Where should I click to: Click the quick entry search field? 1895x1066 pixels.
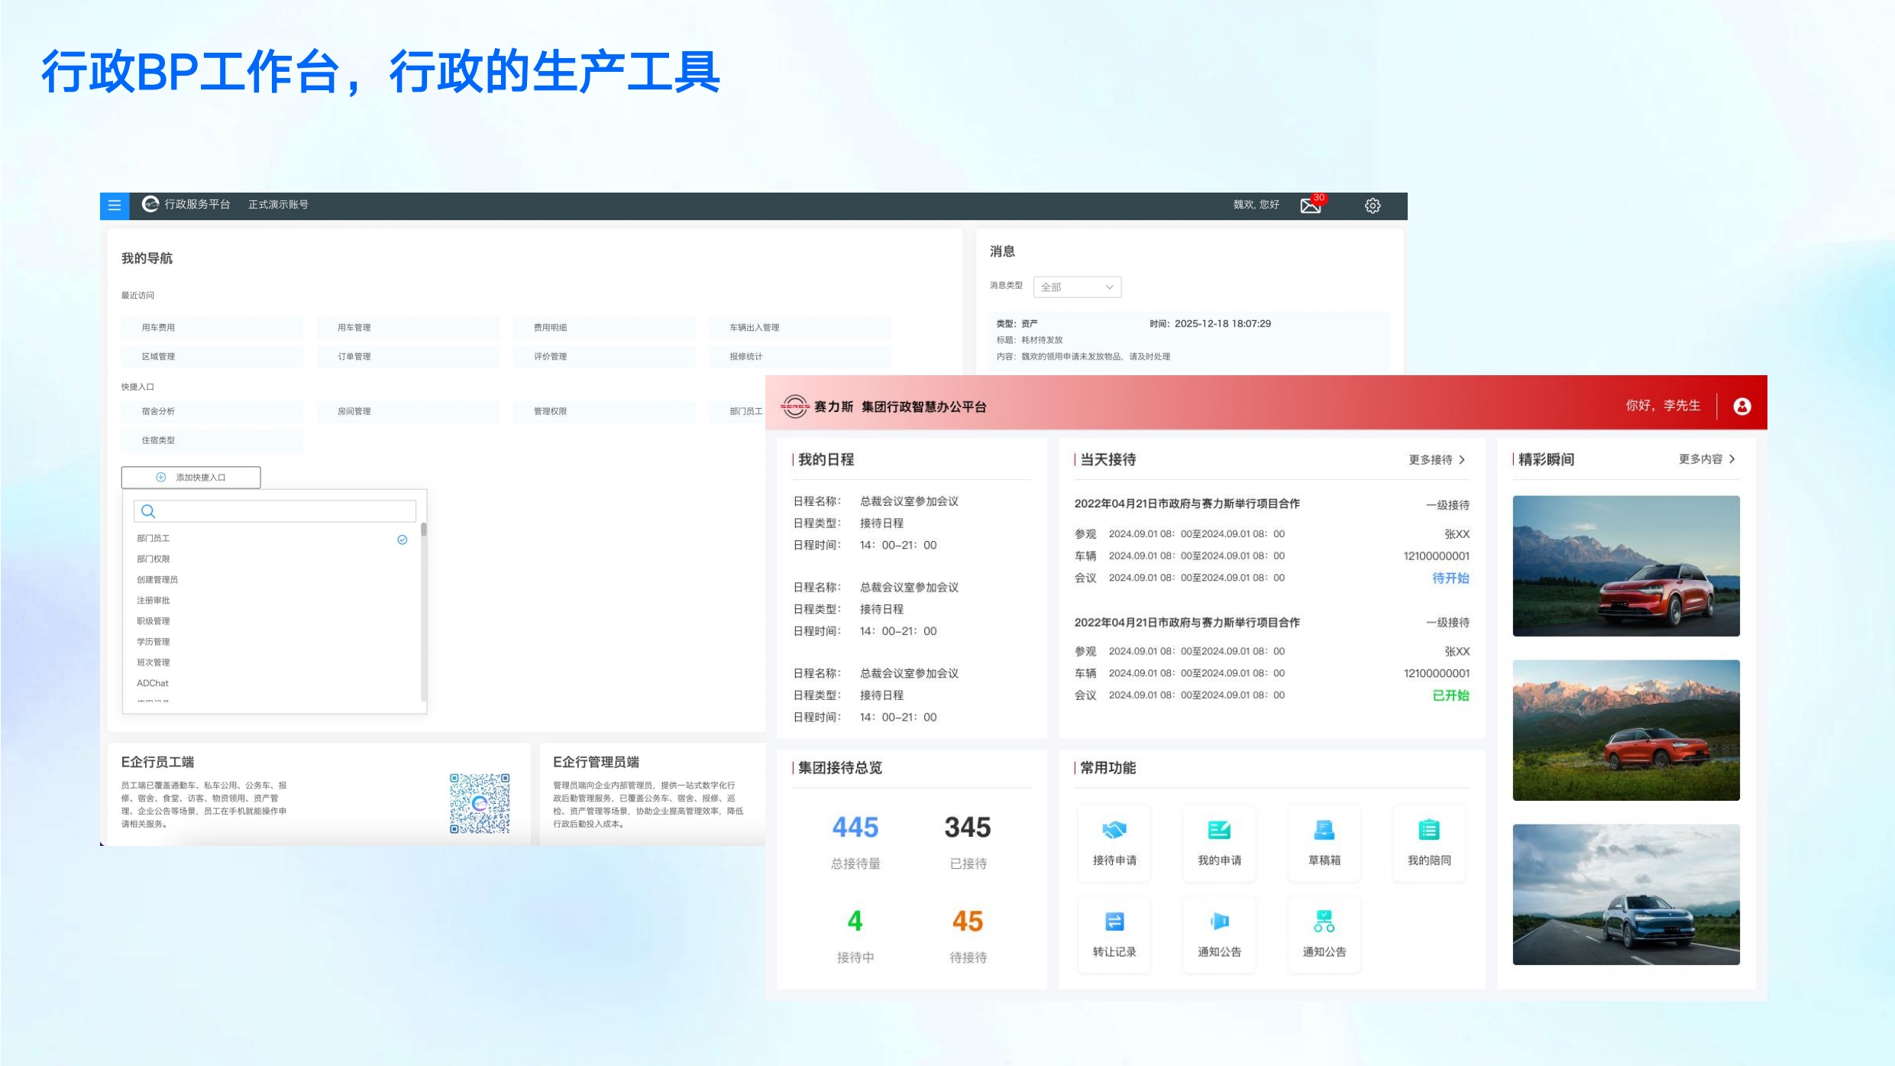point(275,511)
